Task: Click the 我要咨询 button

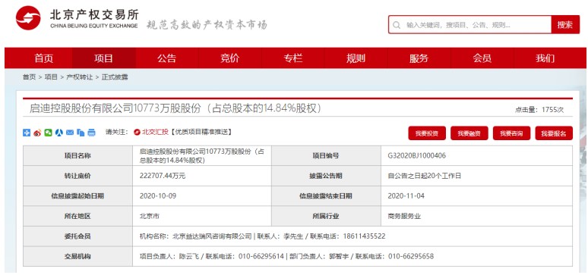Action: 511,133
